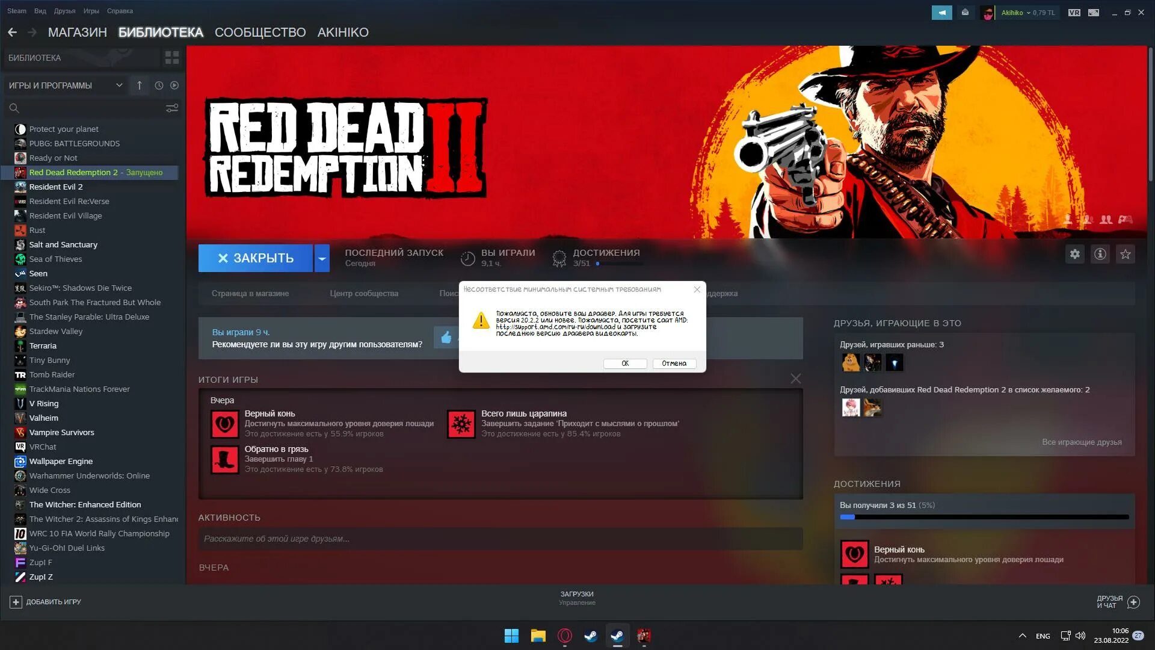Open the library advanced filter icon
This screenshot has height=650, width=1155.
172,108
